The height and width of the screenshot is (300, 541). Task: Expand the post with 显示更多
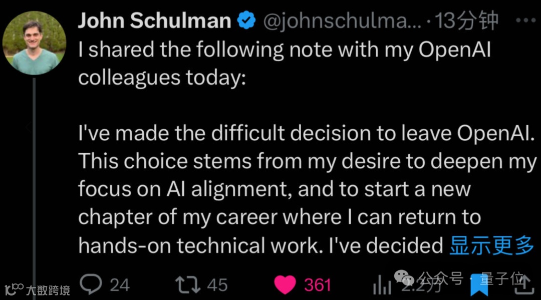491,245
